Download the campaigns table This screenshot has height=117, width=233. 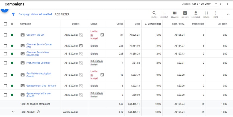click(196, 14)
